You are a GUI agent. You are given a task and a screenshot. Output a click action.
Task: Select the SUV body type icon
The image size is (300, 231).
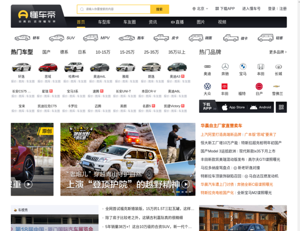click(x=56, y=38)
